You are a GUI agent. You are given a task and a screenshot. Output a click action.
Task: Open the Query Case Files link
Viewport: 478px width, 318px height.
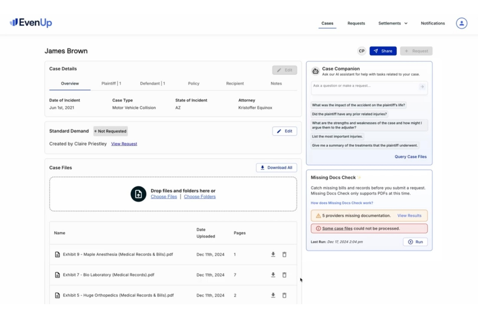click(x=410, y=157)
